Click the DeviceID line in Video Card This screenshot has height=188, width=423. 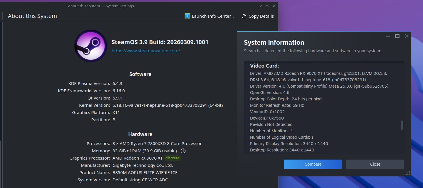pyautogui.click(x=267, y=118)
